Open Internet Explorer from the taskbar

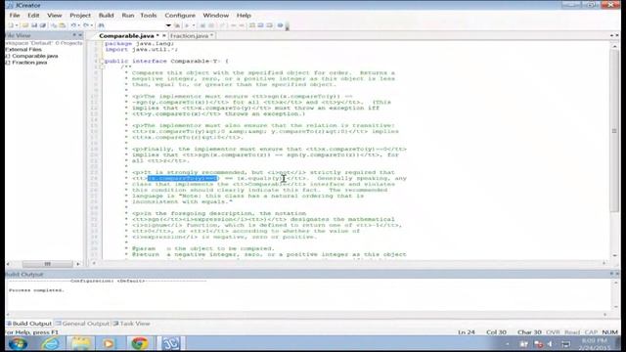click(51, 343)
